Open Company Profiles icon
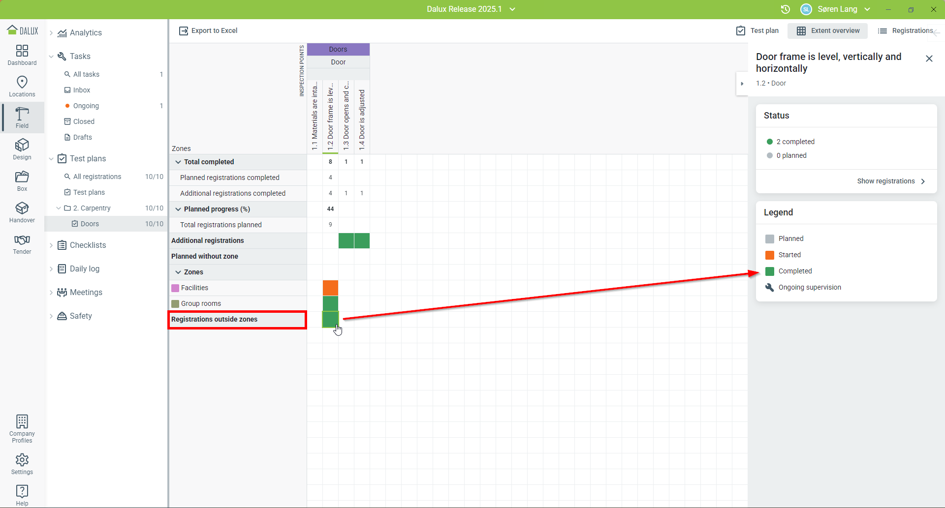945x508 pixels. click(22, 428)
